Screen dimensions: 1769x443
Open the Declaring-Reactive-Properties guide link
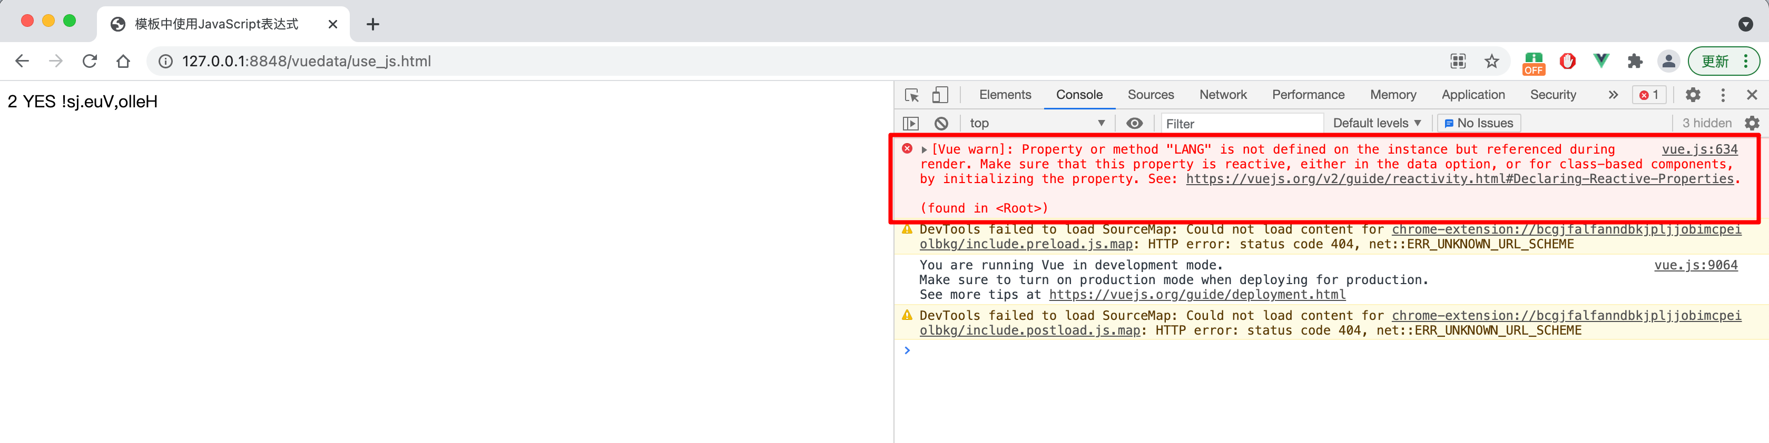[1460, 179]
